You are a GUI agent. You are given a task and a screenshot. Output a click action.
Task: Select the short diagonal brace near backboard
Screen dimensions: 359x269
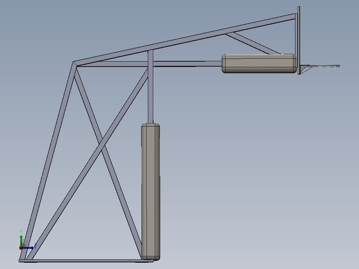click(x=253, y=44)
